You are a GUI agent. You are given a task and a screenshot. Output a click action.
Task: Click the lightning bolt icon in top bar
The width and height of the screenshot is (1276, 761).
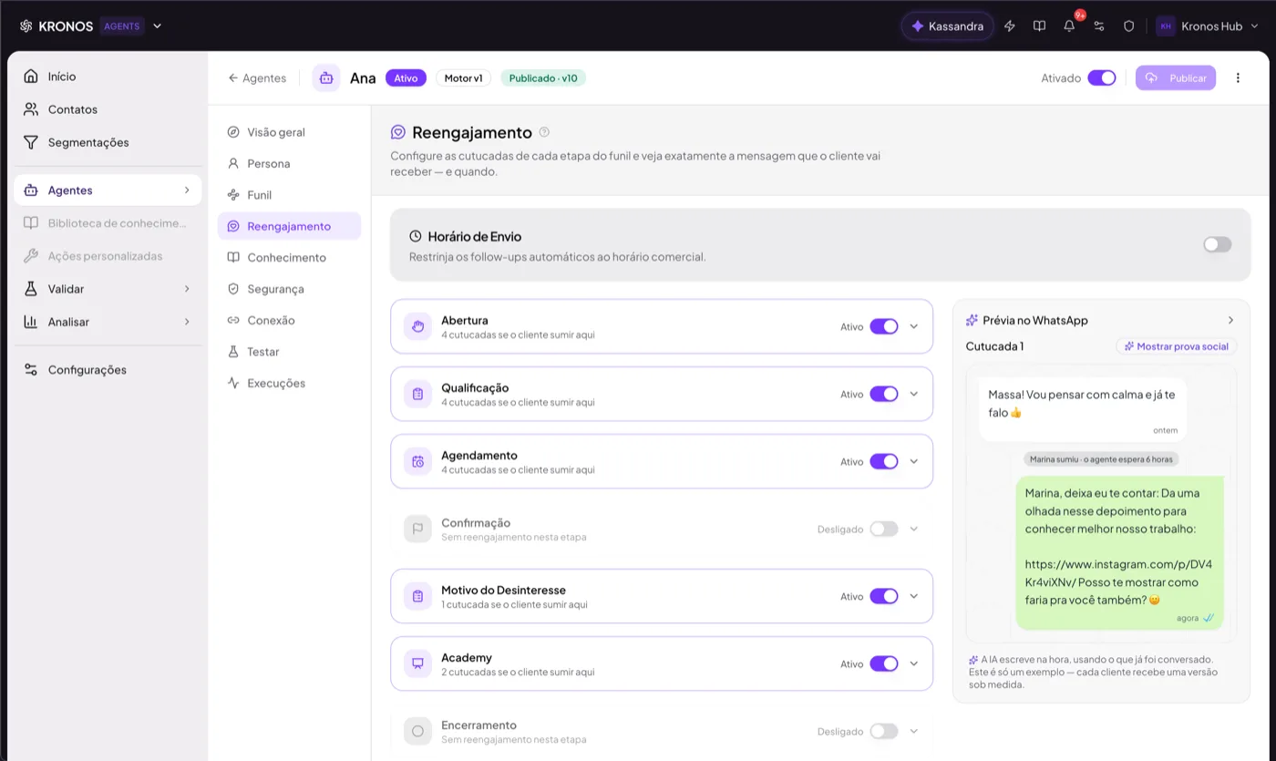[1009, 26]
